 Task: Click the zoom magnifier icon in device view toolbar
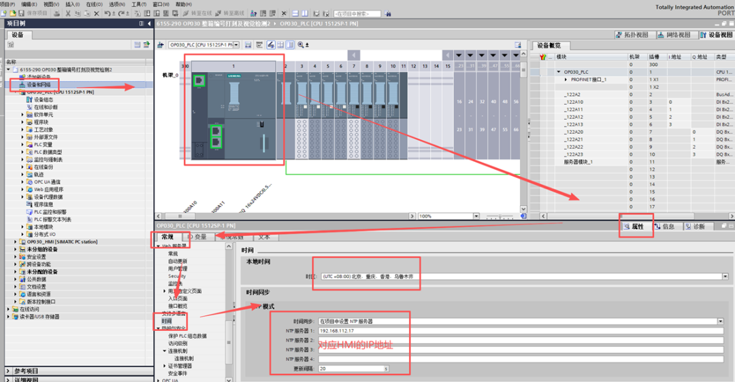pyautogui.click(x=301, y=45)
